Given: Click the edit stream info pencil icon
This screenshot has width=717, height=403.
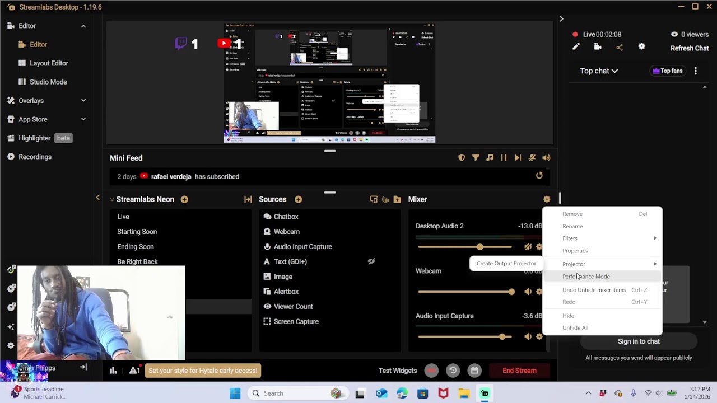Looking at the screenshot, I should click(x=576, y=47).
